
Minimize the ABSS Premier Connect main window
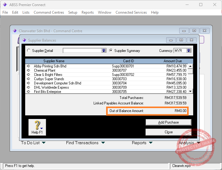tap(187, 5)
